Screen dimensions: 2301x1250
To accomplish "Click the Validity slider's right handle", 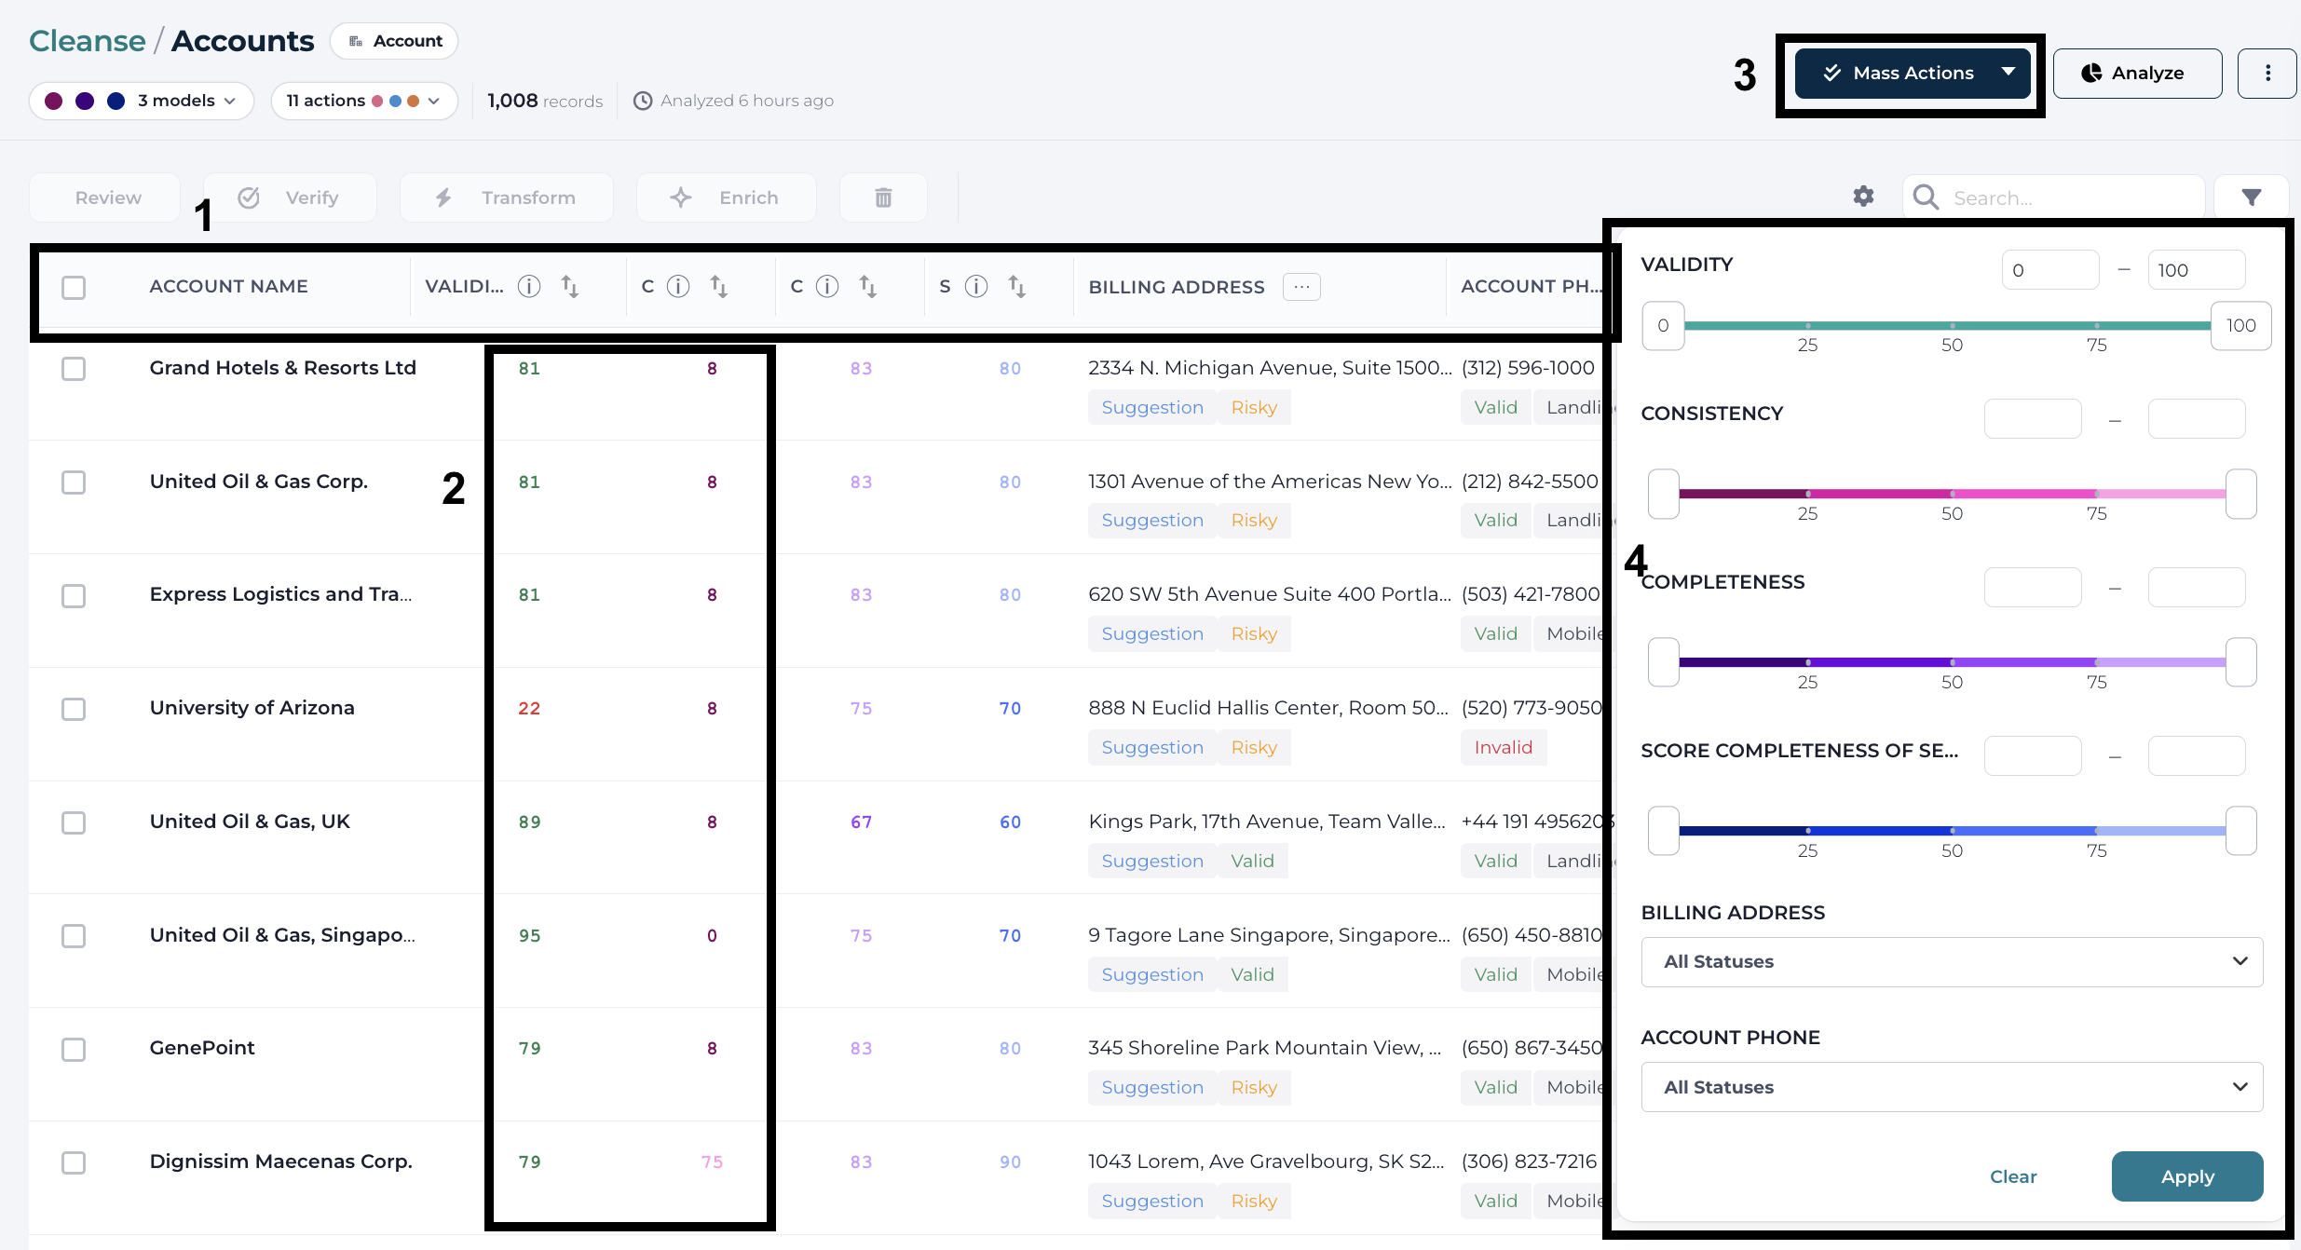I will pos(2240,326).
